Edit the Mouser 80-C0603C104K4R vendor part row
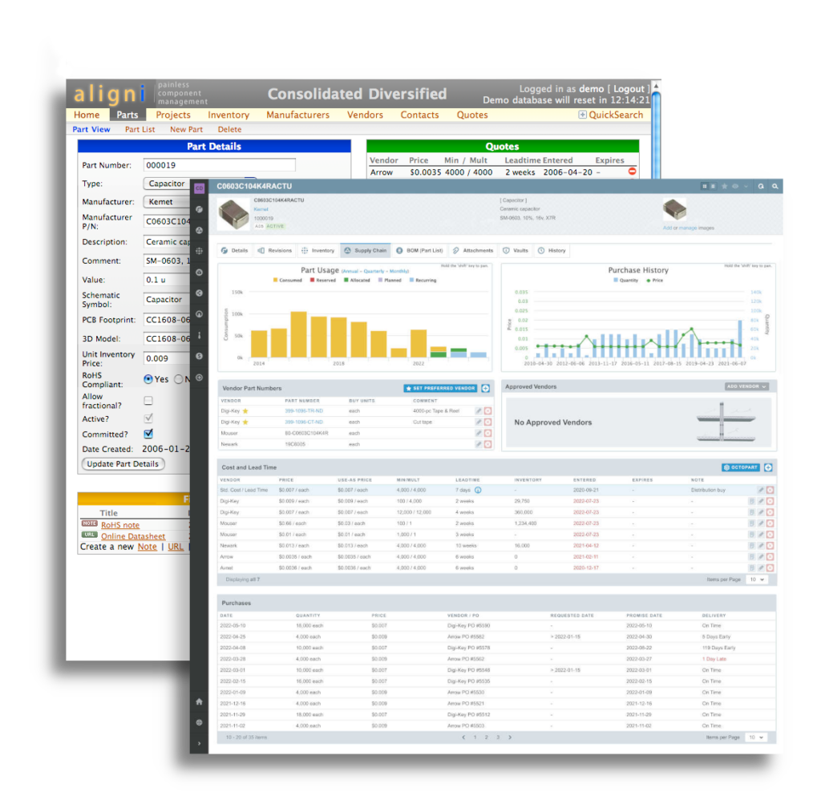Image resolution: width=821 pixels, height=804 pixels. [x=479, y=434]
